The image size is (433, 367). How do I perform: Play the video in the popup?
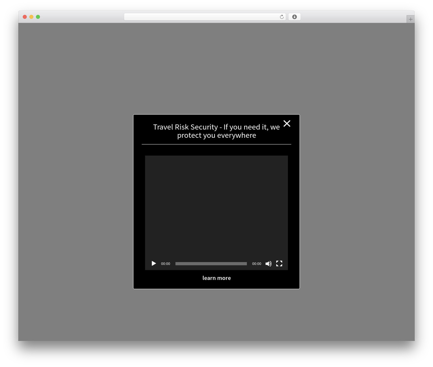[x=154, y=263]
